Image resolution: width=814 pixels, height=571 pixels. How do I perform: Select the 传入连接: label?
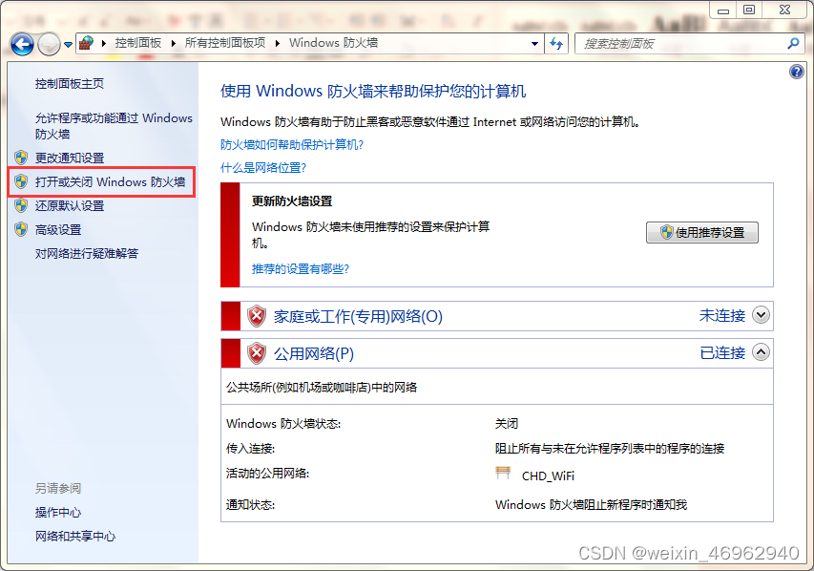tap(250, 449)
